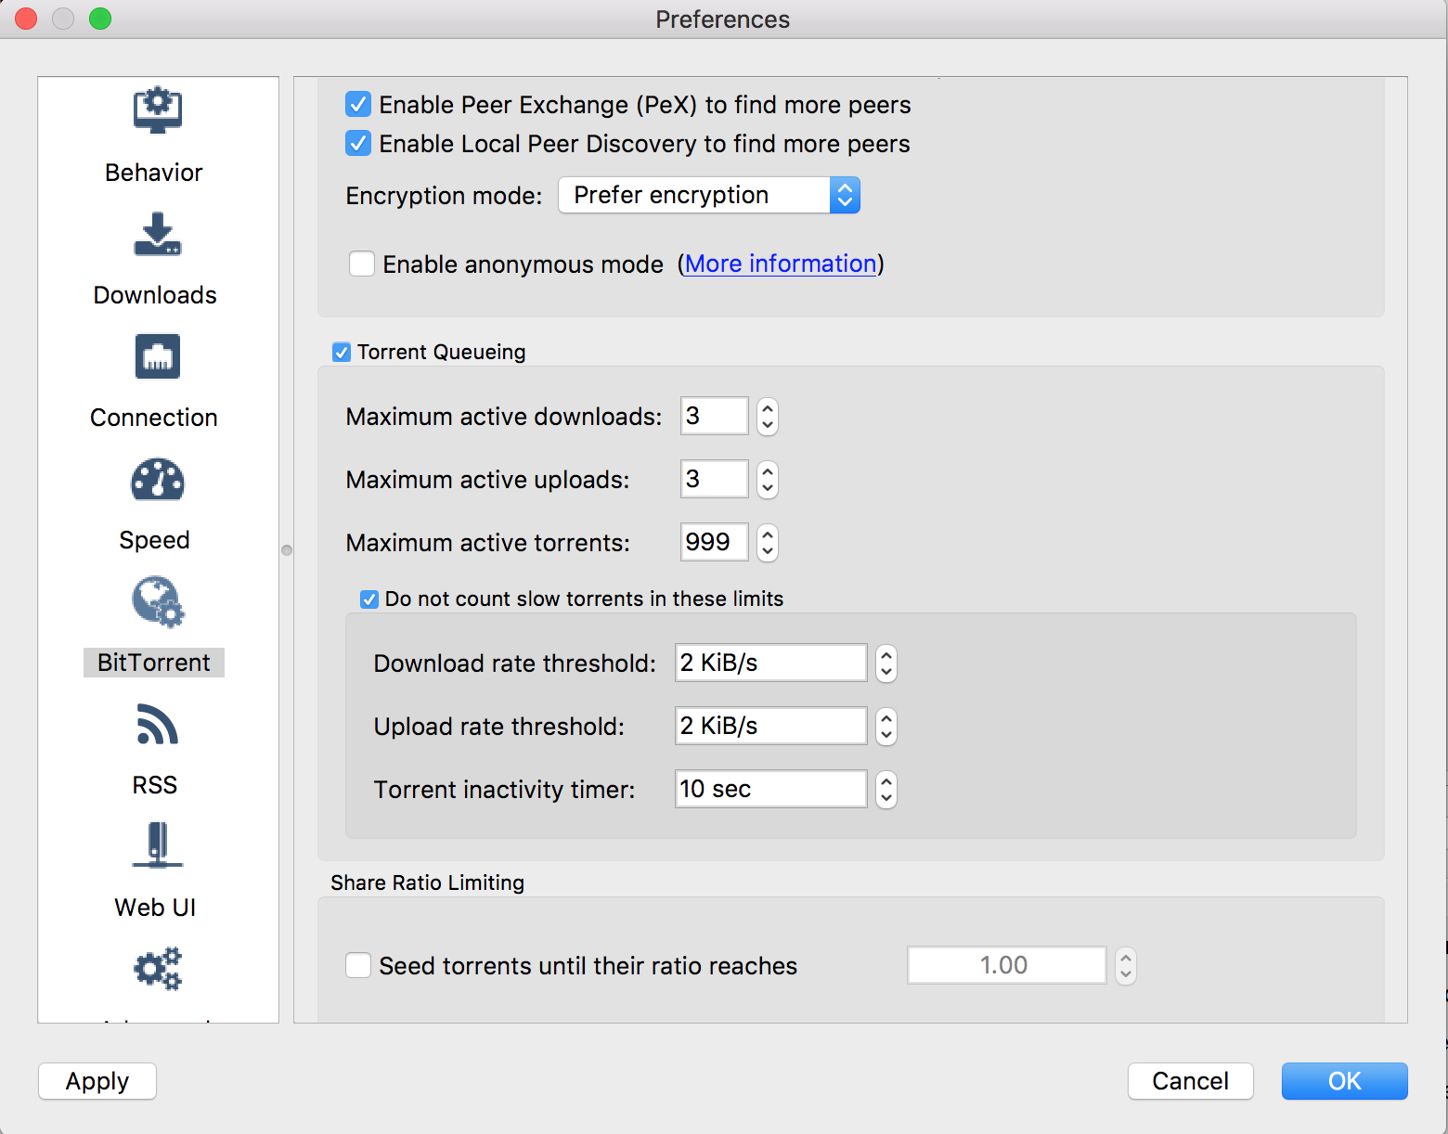Select the BitTorrent globe icon

point(156,602)
